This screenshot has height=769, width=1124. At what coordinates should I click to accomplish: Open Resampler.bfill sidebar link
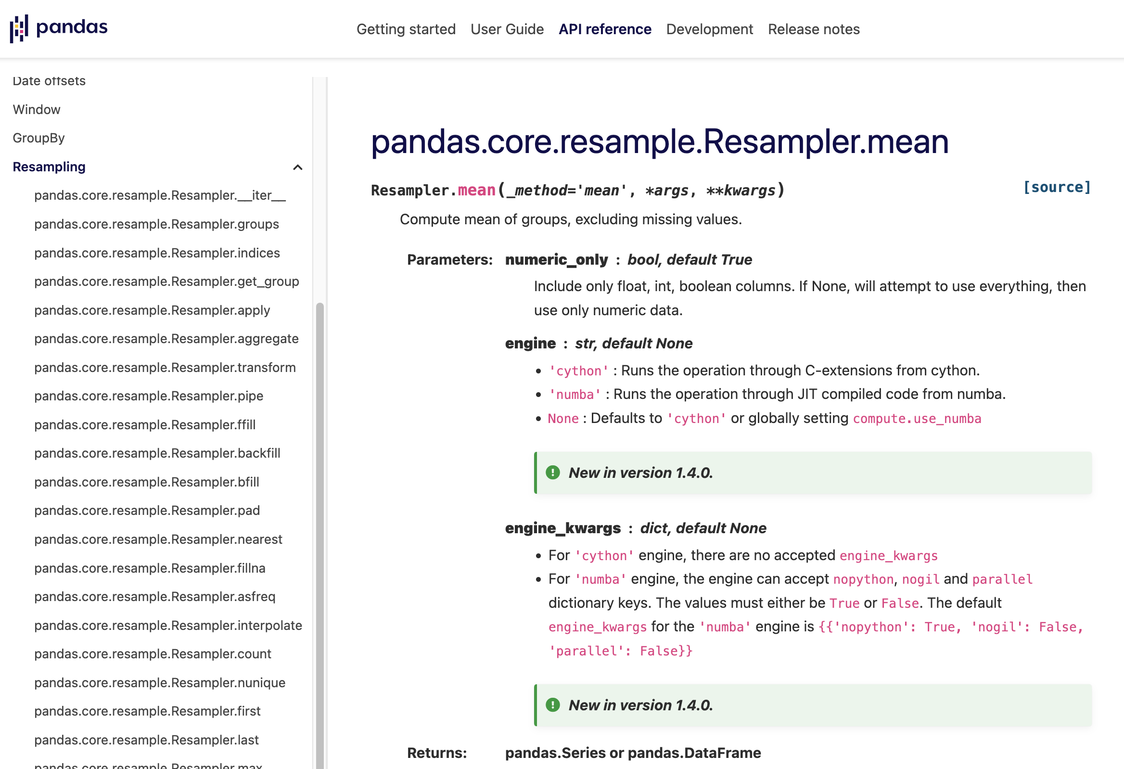pos(147,482)
